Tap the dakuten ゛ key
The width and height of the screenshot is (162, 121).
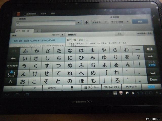[129, 72]
